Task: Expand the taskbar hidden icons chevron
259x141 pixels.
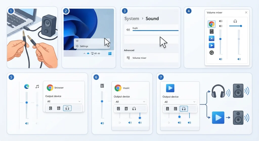Action: tap(84, 53)
